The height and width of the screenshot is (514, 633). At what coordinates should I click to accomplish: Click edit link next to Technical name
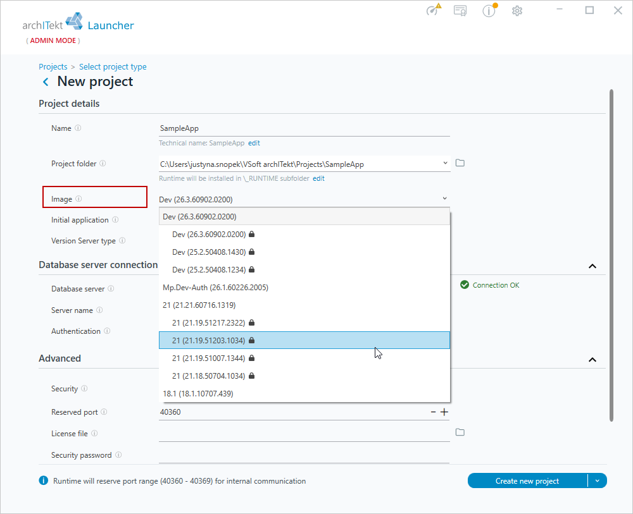pos(254,143)
